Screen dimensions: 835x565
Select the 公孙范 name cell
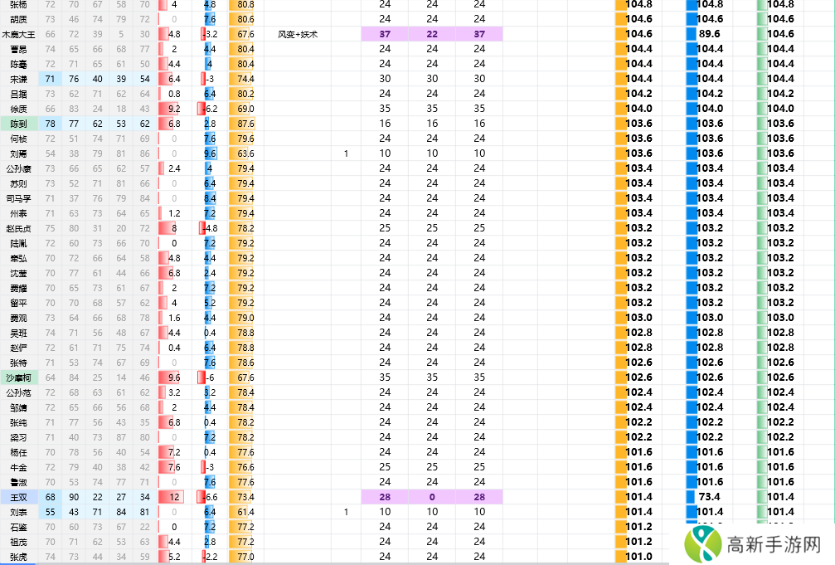coord(18,392)
